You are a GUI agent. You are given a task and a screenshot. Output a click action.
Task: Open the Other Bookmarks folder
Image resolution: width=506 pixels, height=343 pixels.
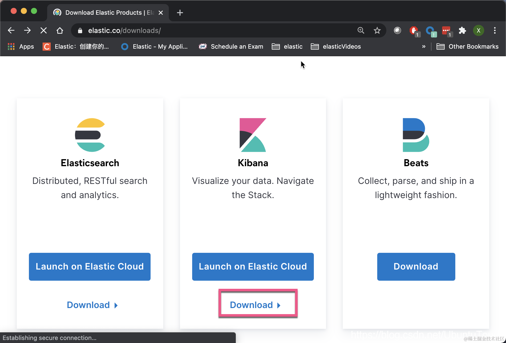point(467,47)
